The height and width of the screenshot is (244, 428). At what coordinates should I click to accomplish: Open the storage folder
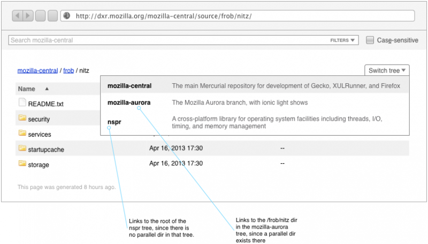tap(39, 165)
